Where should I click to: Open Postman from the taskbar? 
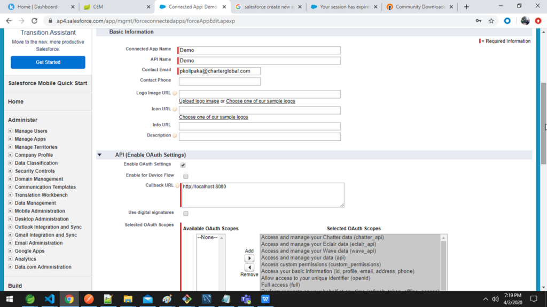[89, 299]
